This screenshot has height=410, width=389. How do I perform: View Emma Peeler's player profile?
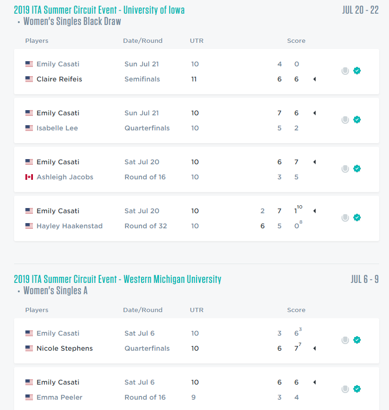pos(59,397)
